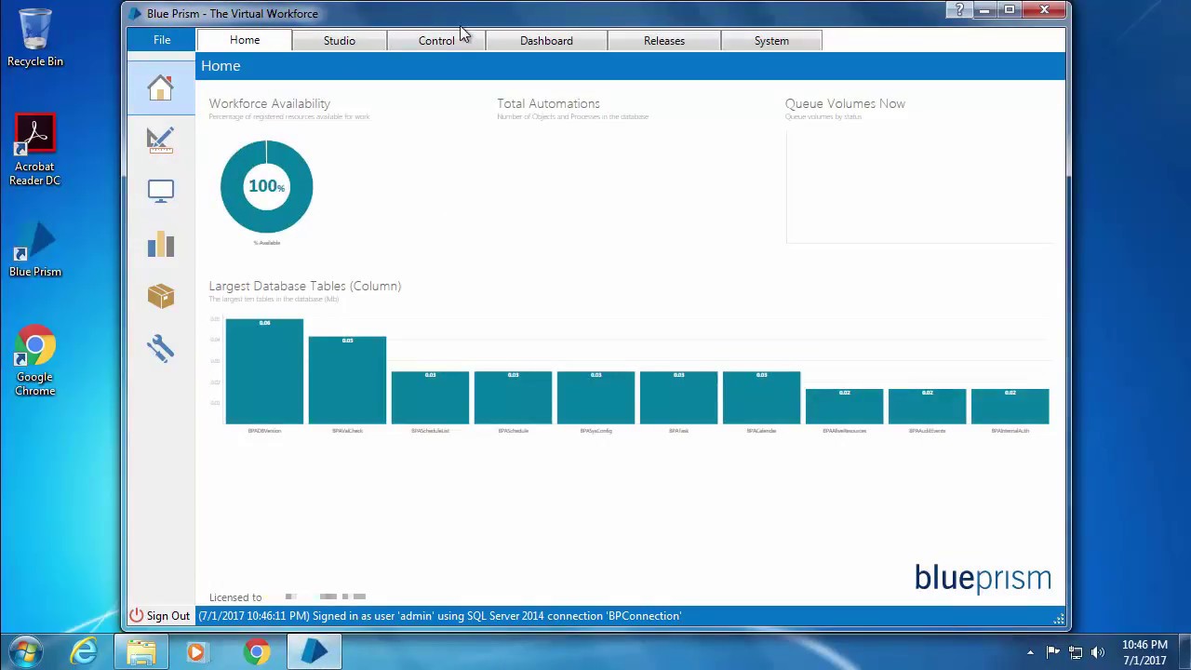The height and width of the screenshot is (670, 1191).
Task: Click the BPAScheduleList bar
Action: tap(430, 397)
